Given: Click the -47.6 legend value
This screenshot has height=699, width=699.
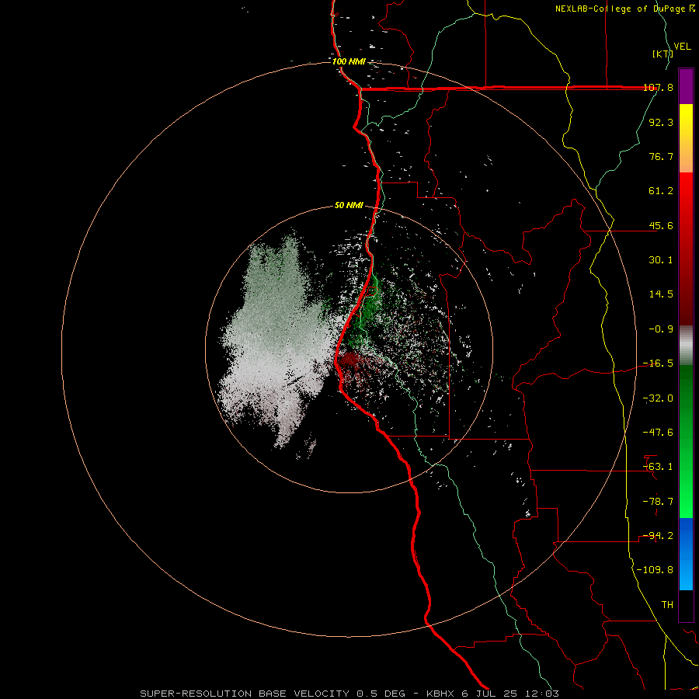Looking at the screenshot, I should 658,433.
